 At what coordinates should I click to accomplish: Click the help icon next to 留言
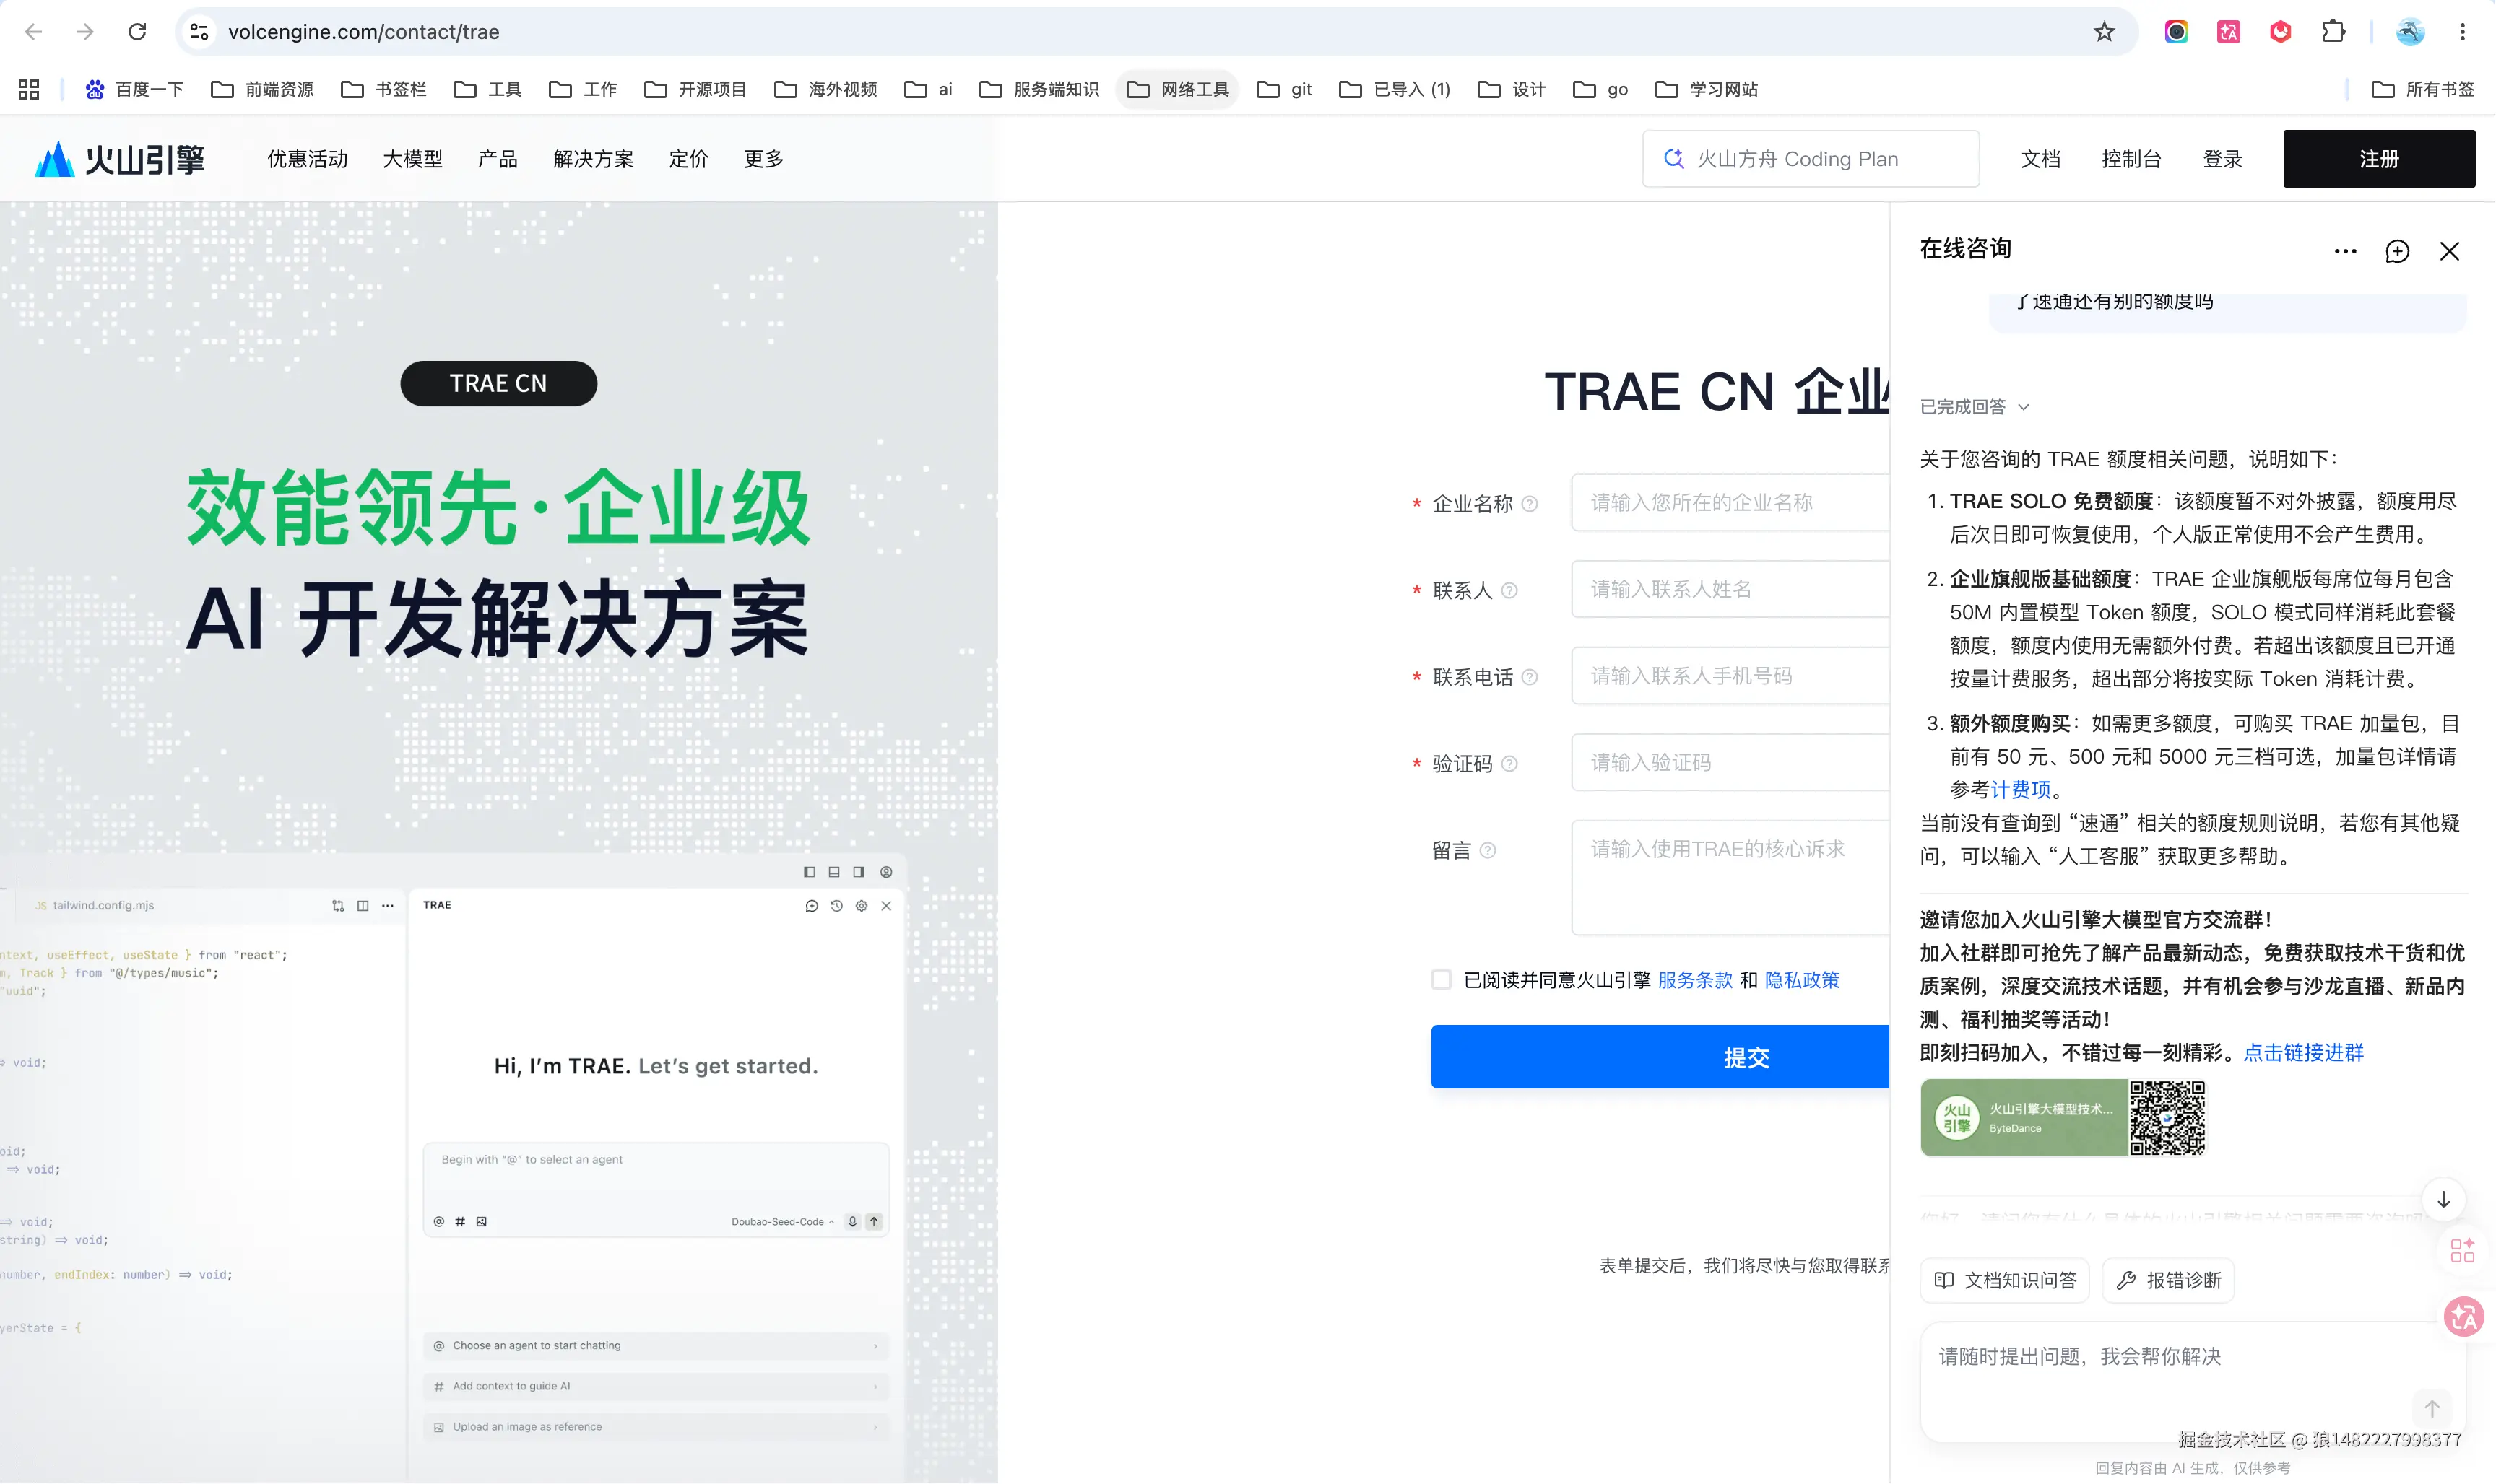click(x=1488, y=851)
